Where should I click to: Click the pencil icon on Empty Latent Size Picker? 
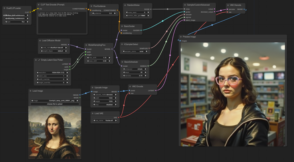[39, 60]
